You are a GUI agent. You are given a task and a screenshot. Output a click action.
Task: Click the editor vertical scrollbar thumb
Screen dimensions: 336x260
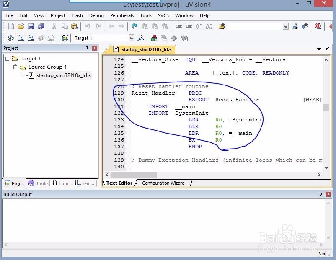coord(326,108)
